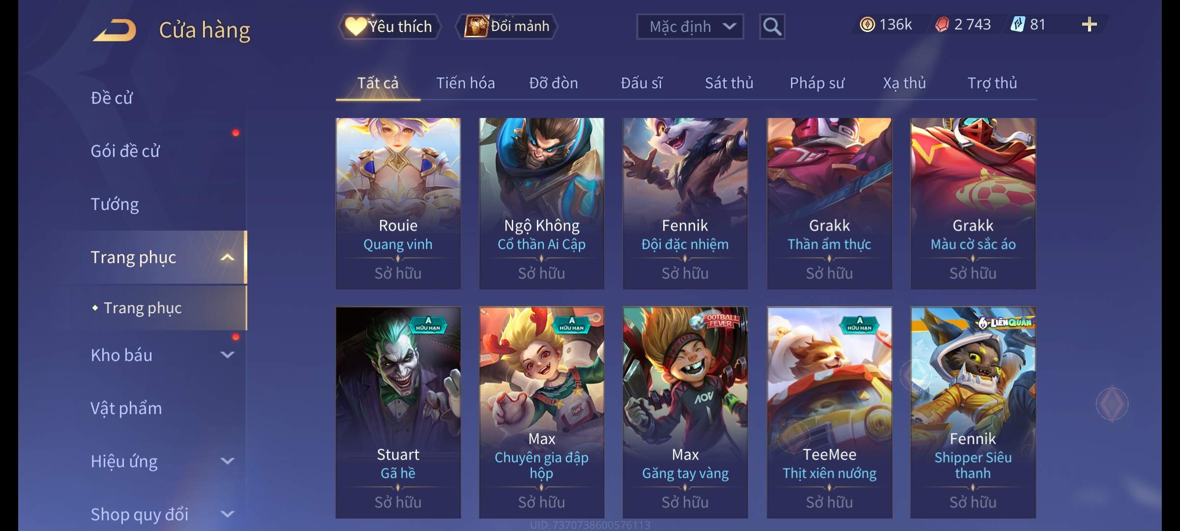Open Gói đề cử in sidebar
Image resolution: width=1180 pixels, height=531 pixels.
pyautogui.click(x=125, y=151)
